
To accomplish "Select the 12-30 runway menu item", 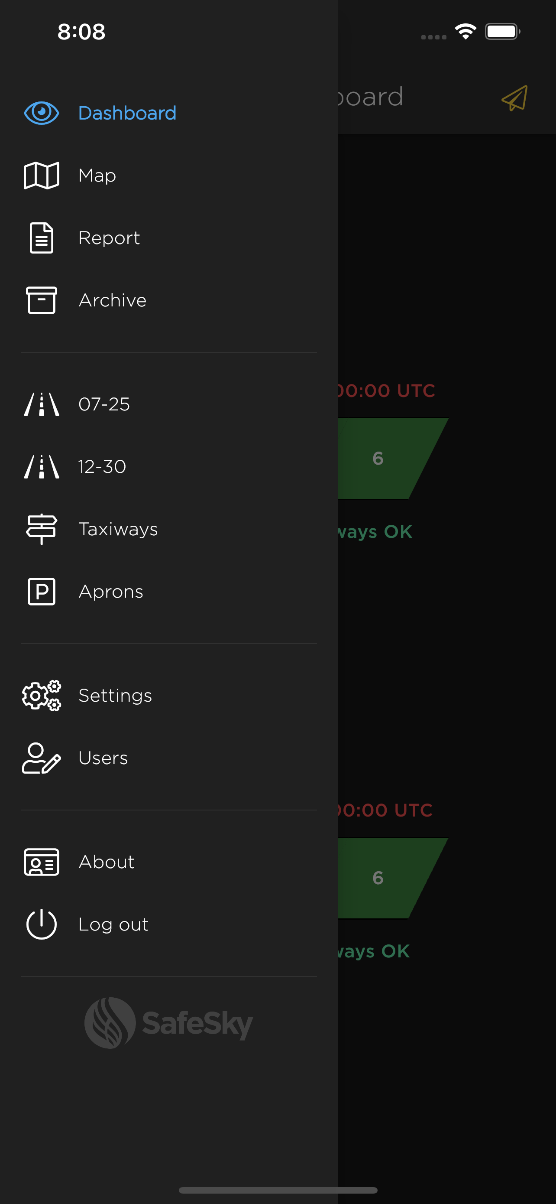I will (102, 466).
